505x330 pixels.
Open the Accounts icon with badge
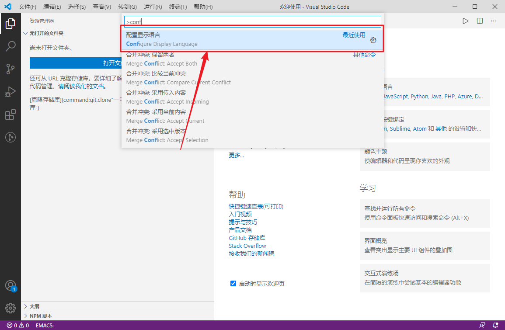[10, 285]
